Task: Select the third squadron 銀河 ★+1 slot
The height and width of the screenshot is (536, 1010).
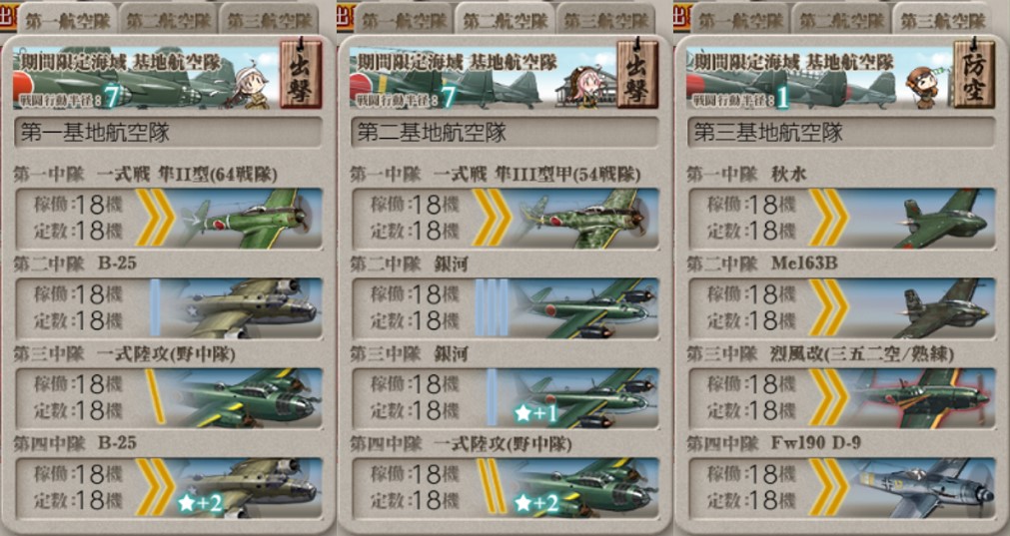Action: pos(505,398)
